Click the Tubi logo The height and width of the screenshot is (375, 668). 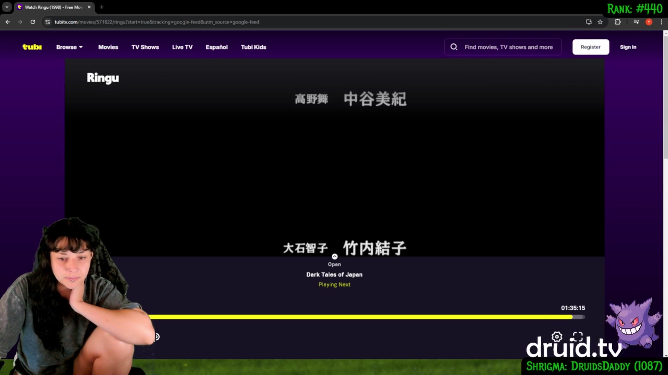pos(32,47)
